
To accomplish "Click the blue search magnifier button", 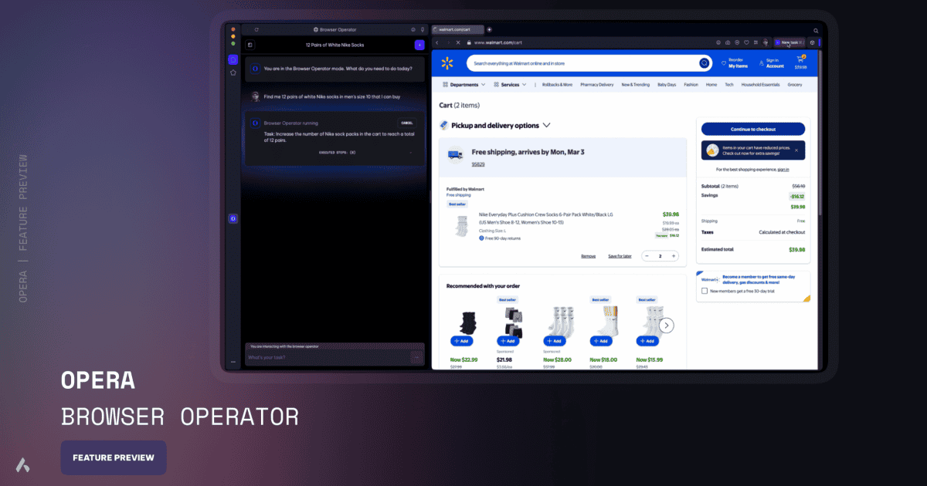I will (x=704, y=63).
